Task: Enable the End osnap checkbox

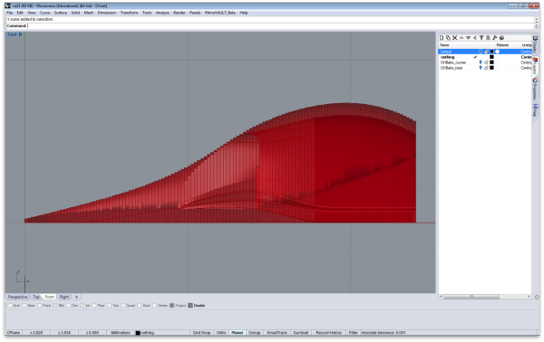Action: (10, 305)
